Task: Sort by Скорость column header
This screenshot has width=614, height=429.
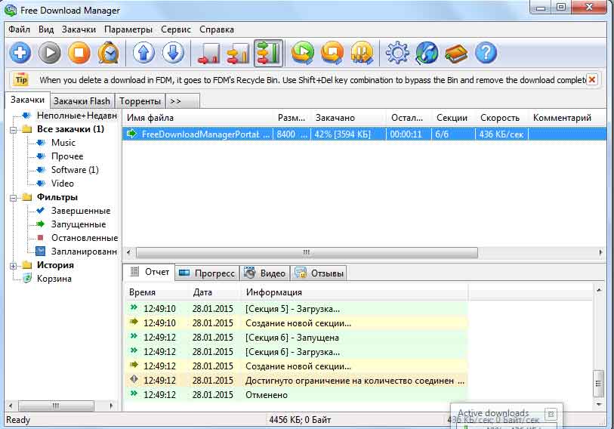Action: coord(501,118)
